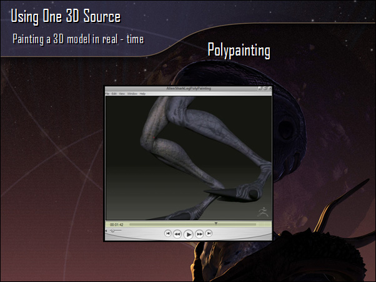The width and height of the screenshot is (376, 282).
Task: Minimize the player window
Action: pyautogui.click(x=260, y=89)
